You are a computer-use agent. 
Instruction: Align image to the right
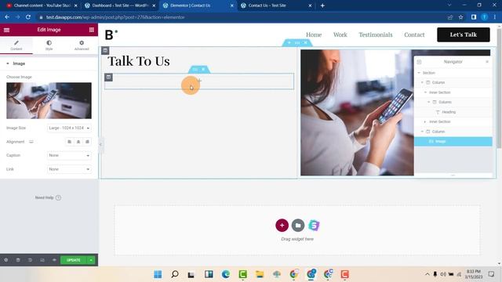click(87, 142)
